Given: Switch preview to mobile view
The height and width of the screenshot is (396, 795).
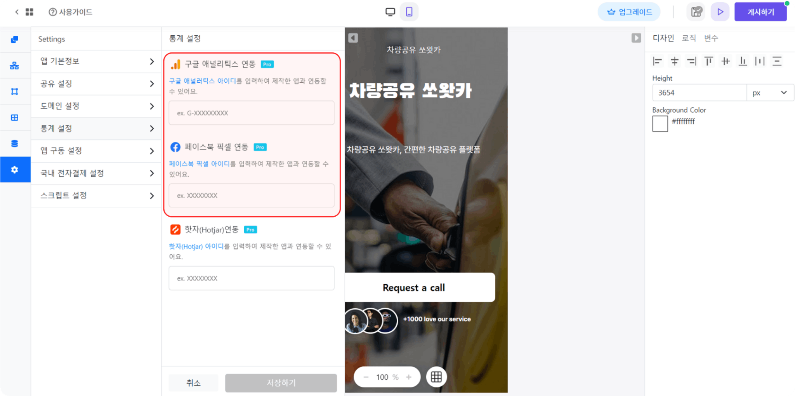Looking at the screenshot, I should [409, 12].
